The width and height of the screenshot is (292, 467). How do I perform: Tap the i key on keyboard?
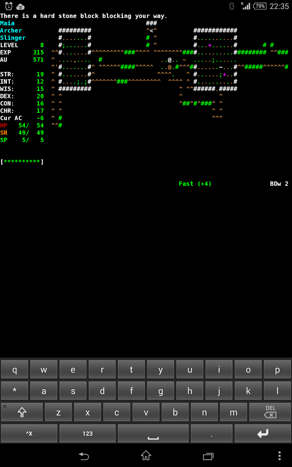[219, 369]
